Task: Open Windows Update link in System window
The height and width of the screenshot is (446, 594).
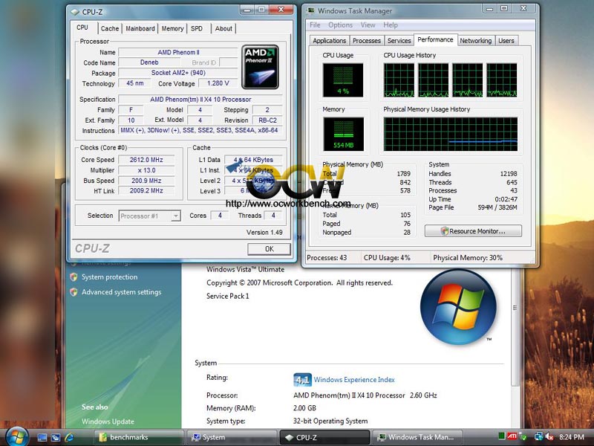Action: (108, 421)
